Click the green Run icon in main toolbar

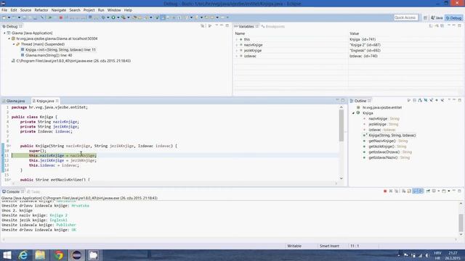tap(113, 17)
